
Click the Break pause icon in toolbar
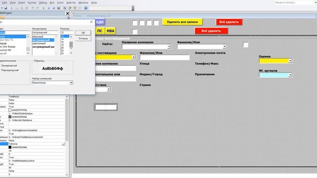[49, 8]
